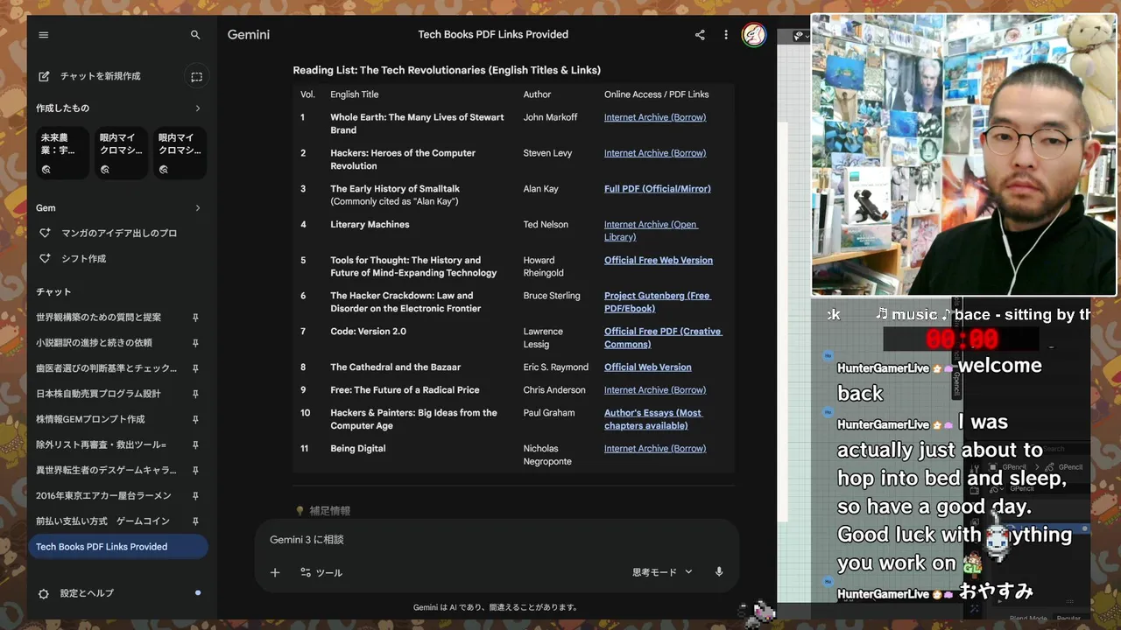Open the second 眼内マイクロマシ card

tap(121, 153)
